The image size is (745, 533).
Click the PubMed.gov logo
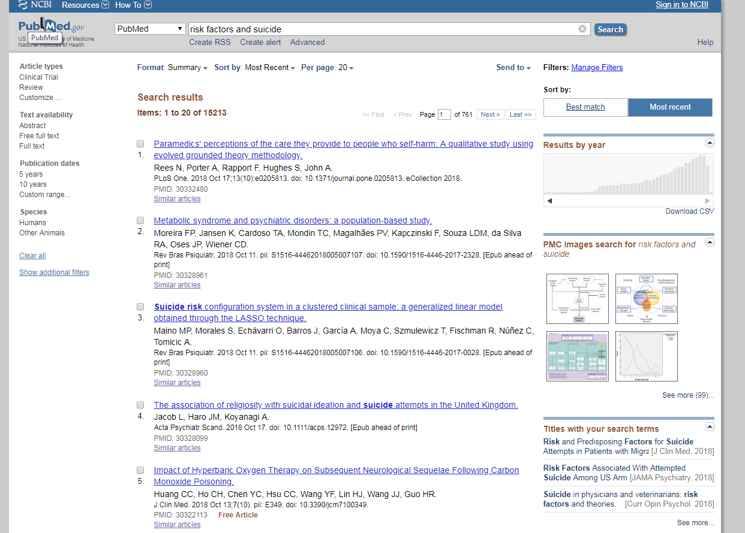pos(52,26)
